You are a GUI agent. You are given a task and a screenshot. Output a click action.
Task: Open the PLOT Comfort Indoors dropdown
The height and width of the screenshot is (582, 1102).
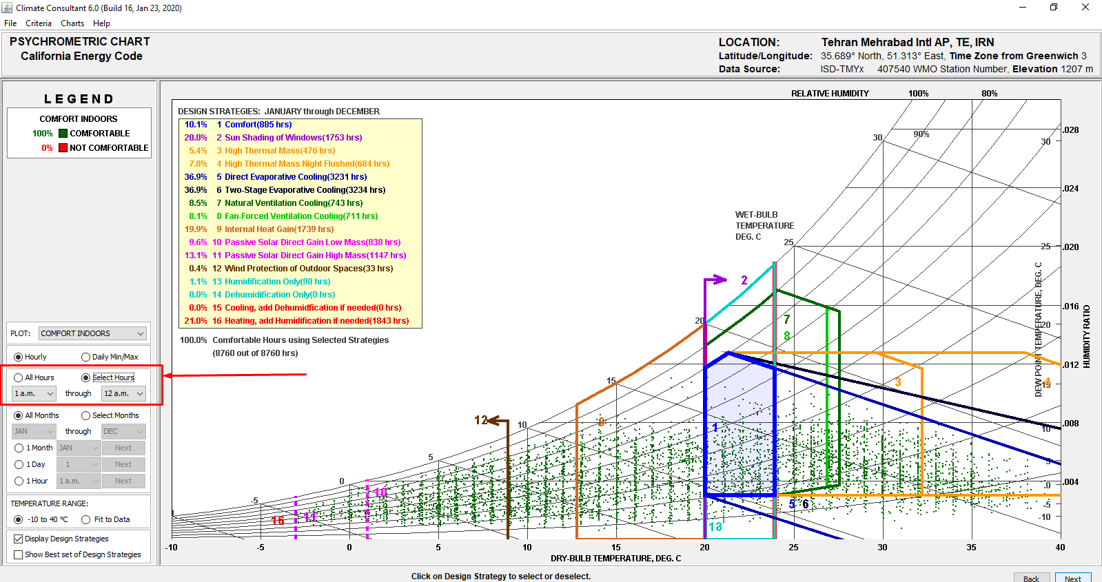93,333
